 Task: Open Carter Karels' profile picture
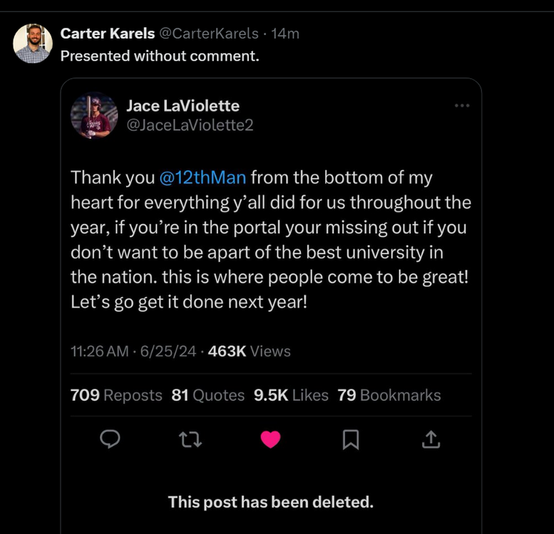point(33,43)
